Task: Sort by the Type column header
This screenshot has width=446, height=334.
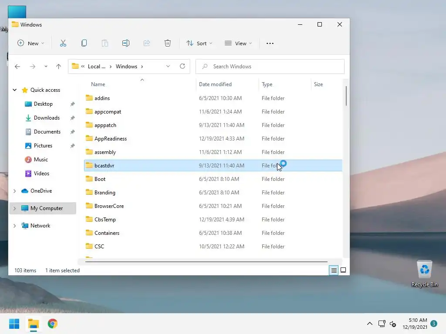Action: point(267,84)
